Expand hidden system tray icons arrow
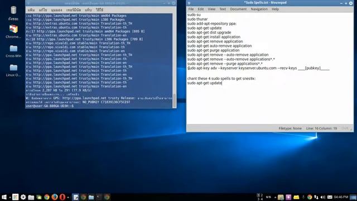 (275, 197)
